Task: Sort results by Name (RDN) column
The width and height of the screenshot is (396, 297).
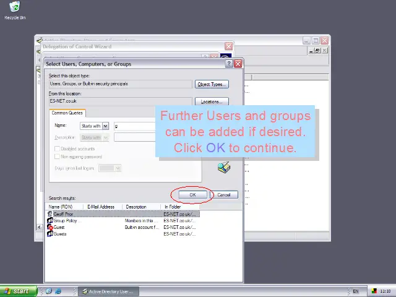Action: (x=64, y=207)
